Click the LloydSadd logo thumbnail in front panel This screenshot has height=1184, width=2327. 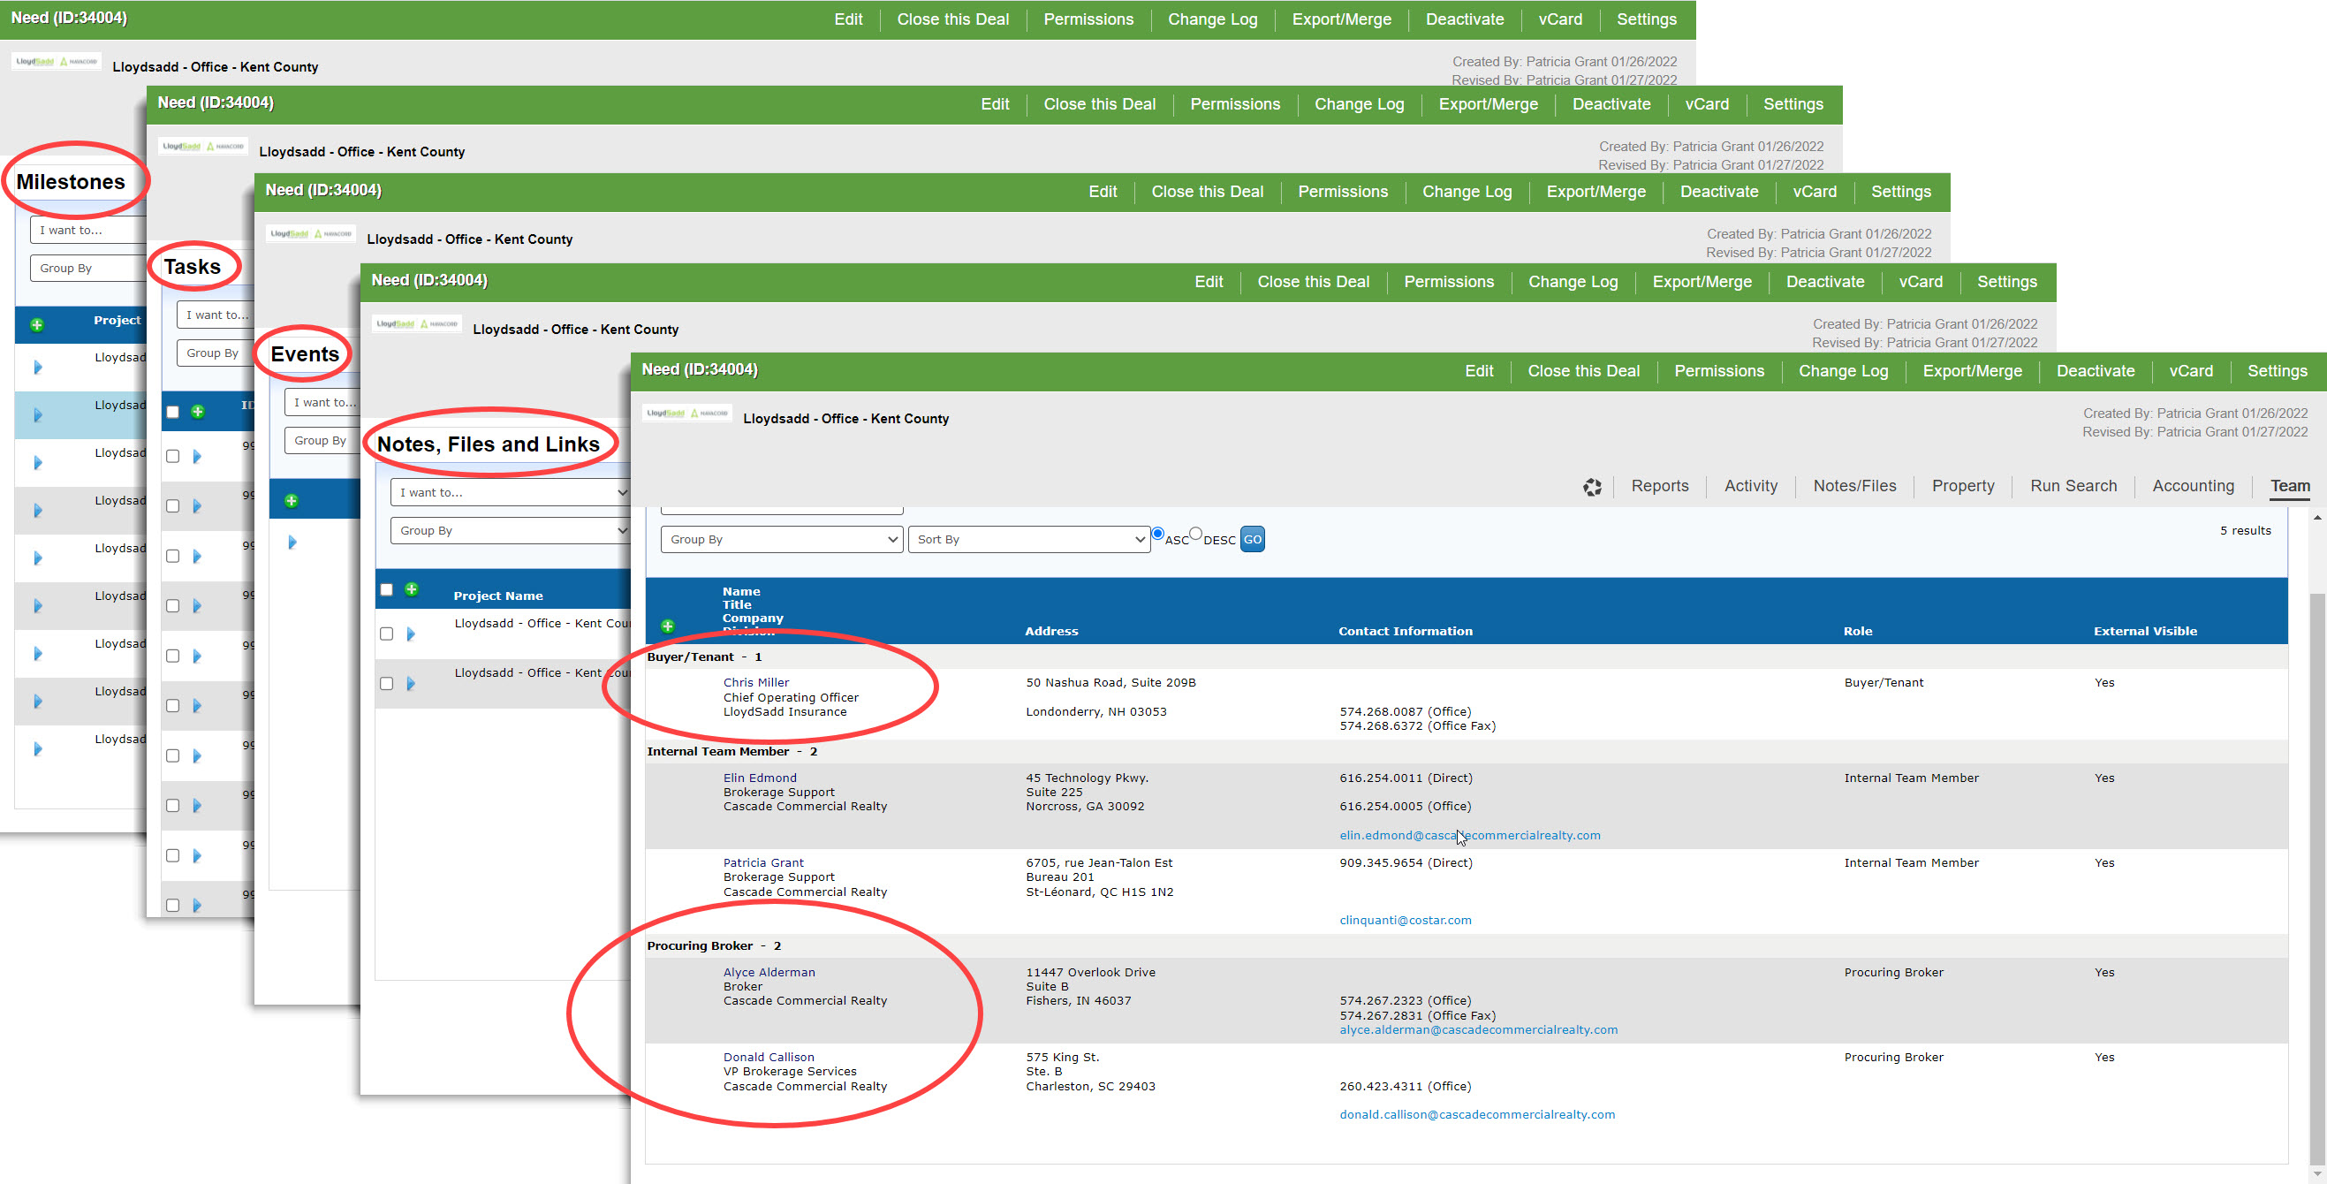click(686, 413)
